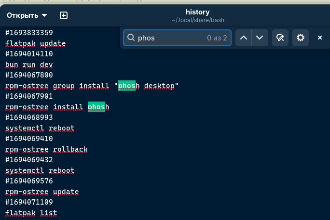Go to next search match arrow
Image resolution: width=330 pixels, height=220 pixels.
260,38
